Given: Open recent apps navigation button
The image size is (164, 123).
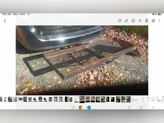Looking at the screenshot, I should click(x=129, y=107).
